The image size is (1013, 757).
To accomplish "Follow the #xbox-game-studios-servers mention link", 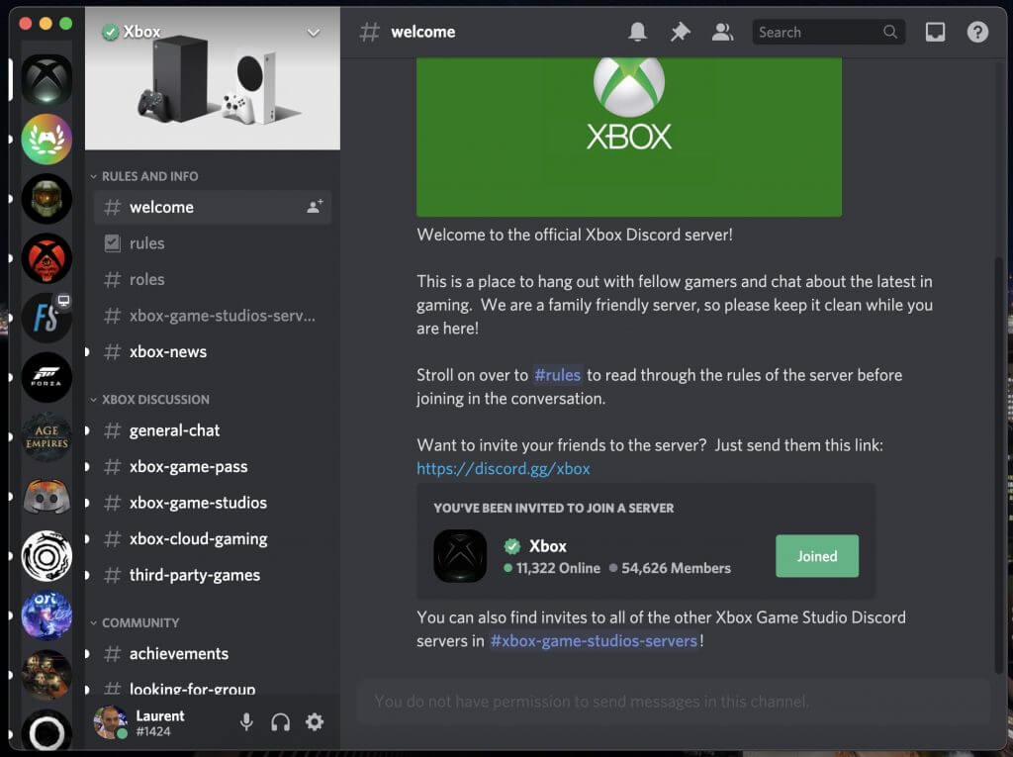I will point(594,640).
